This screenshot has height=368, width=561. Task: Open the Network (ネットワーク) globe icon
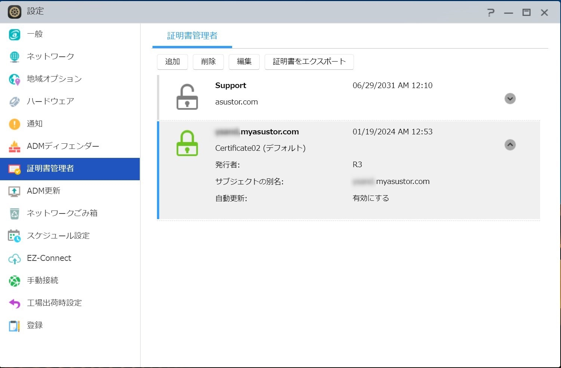[14, 57]
